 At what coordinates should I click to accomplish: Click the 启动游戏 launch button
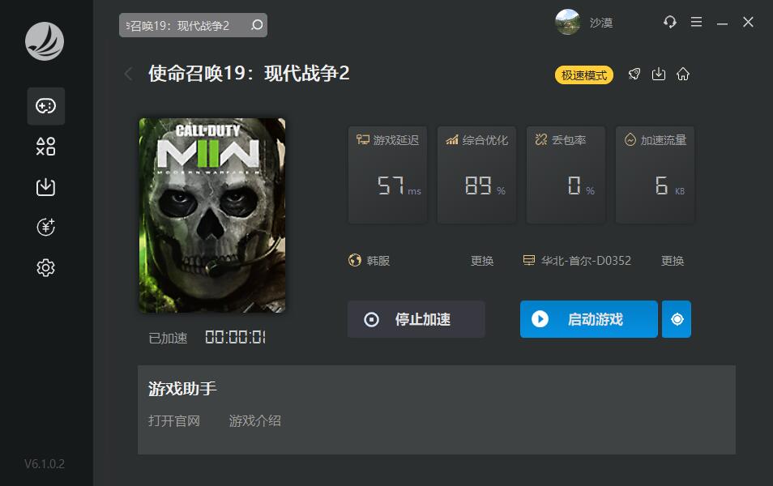[589, 319]
